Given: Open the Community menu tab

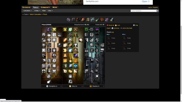Looking at the screenshot, I should point(45,7).
